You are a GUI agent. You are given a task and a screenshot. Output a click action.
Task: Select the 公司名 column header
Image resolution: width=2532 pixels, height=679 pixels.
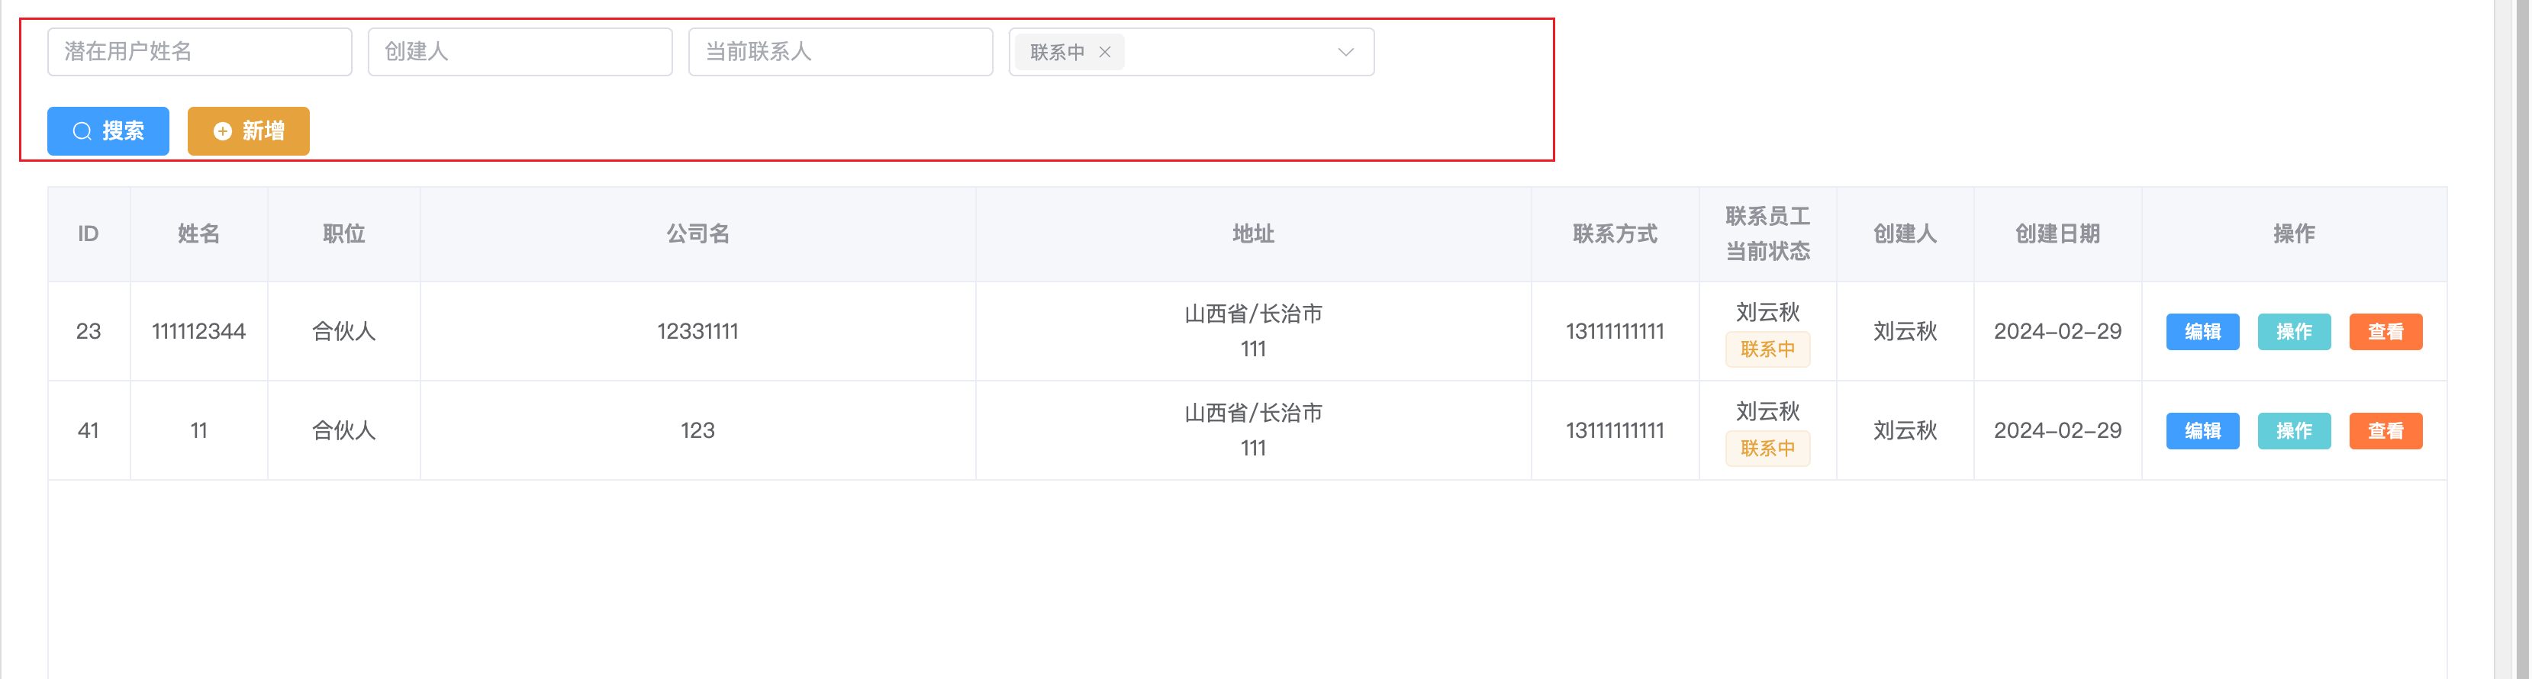(698, 234)
